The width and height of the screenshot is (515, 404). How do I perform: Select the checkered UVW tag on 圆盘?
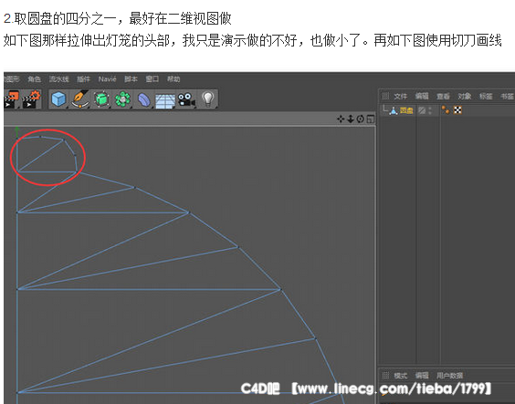[457, 110]
